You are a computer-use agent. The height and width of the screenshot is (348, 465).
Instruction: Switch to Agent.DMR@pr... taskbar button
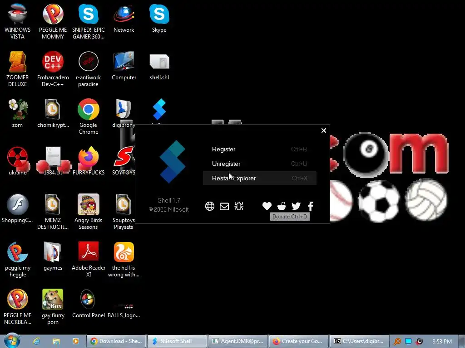click(238, 341)
